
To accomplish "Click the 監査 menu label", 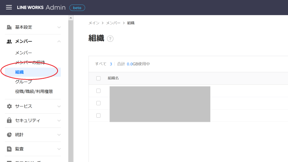I will pyautogui.click(x=19, y=149).
